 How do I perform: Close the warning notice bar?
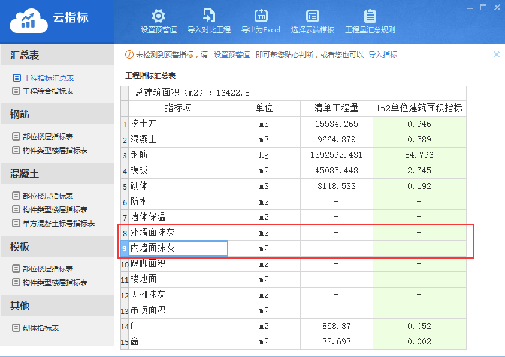coord(496,54)
